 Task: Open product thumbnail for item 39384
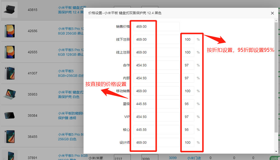[10, 116]
